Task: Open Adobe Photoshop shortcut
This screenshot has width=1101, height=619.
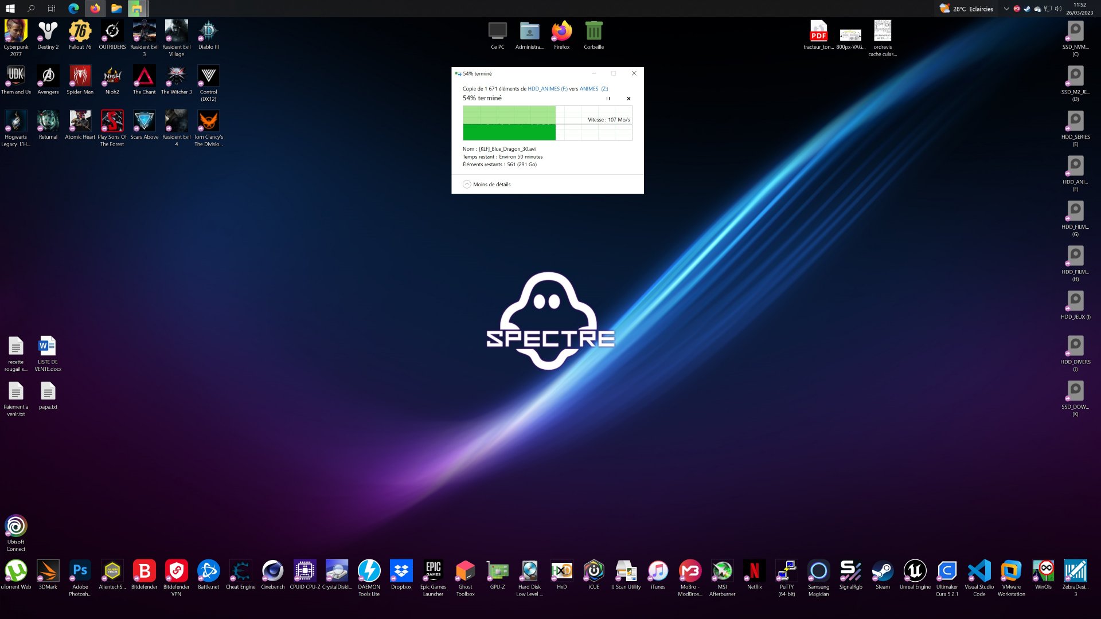Action: [x=80, y=578]
